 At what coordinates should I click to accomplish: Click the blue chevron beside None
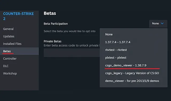pyautogui.click(x=162, y=23)
